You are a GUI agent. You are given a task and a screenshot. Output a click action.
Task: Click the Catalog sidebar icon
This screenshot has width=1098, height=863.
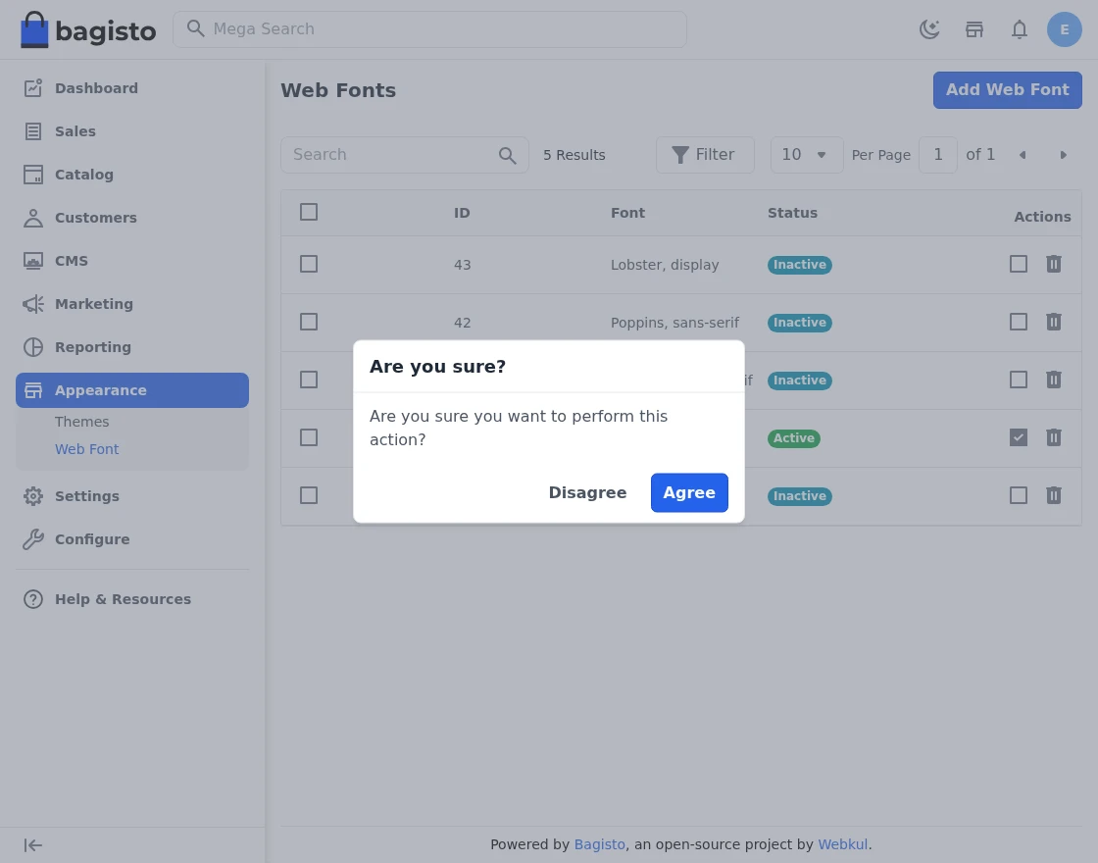pyautogui.click(x=33, y=175)
